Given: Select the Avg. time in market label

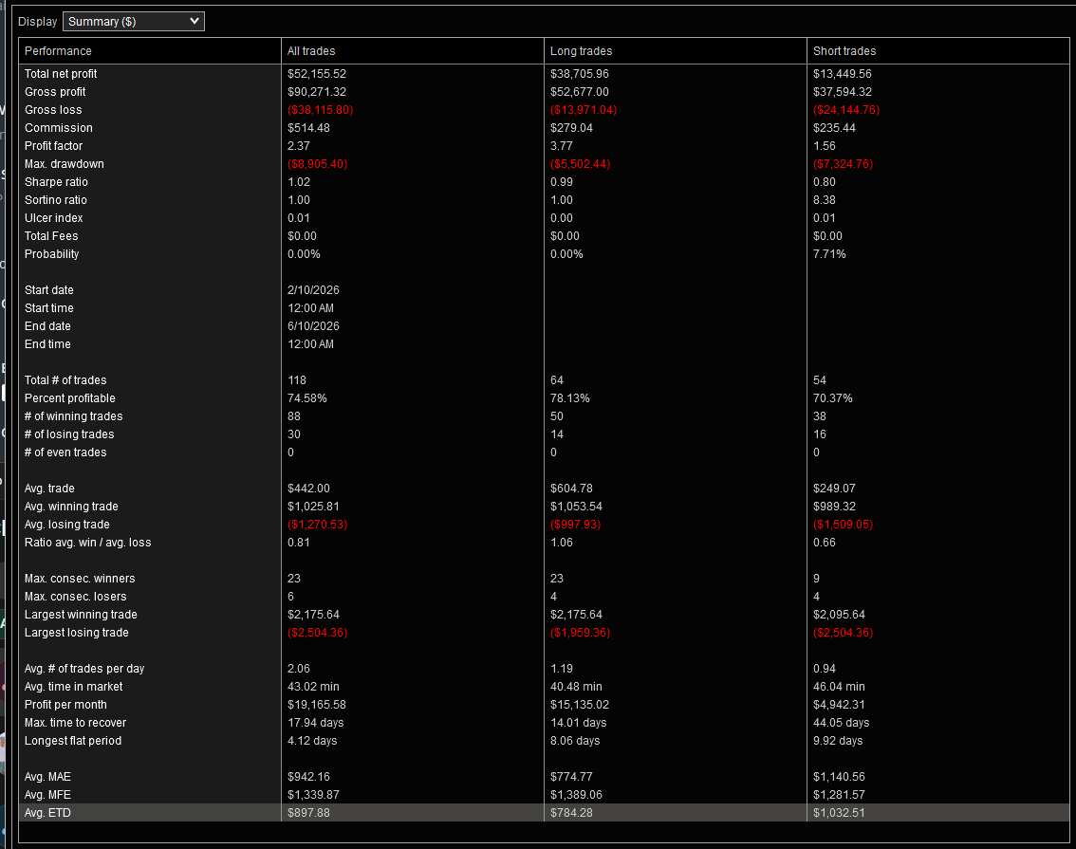Looking at the screenshot, I should pos(73,687).
